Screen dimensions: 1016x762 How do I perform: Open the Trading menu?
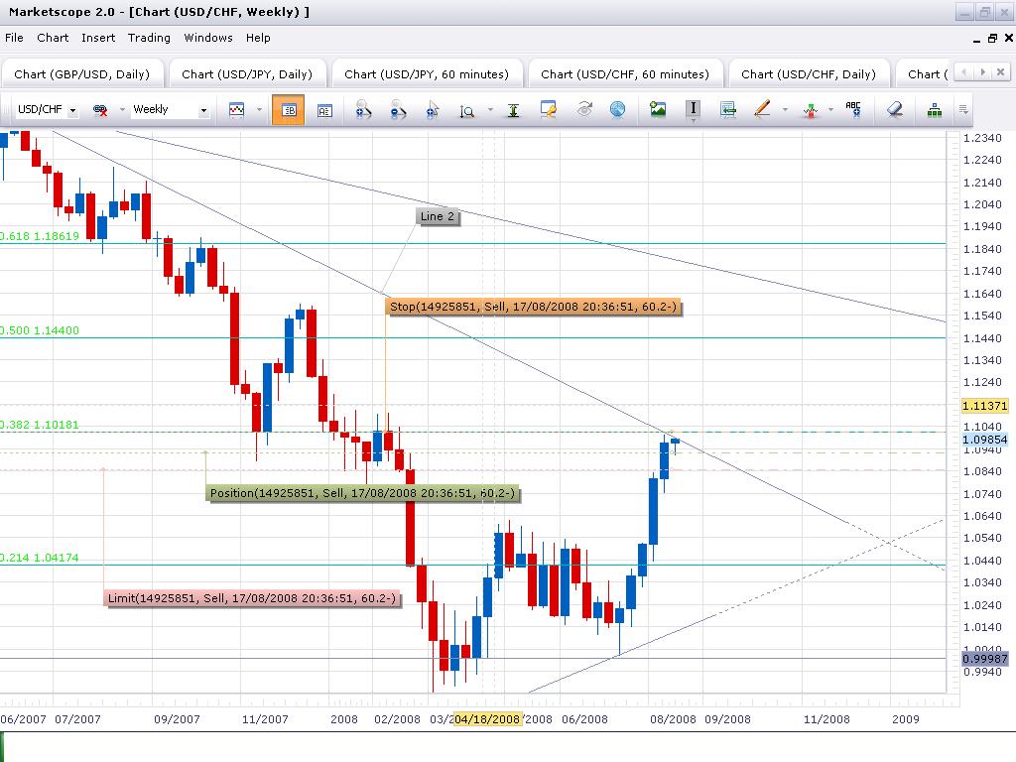(149, 38)
